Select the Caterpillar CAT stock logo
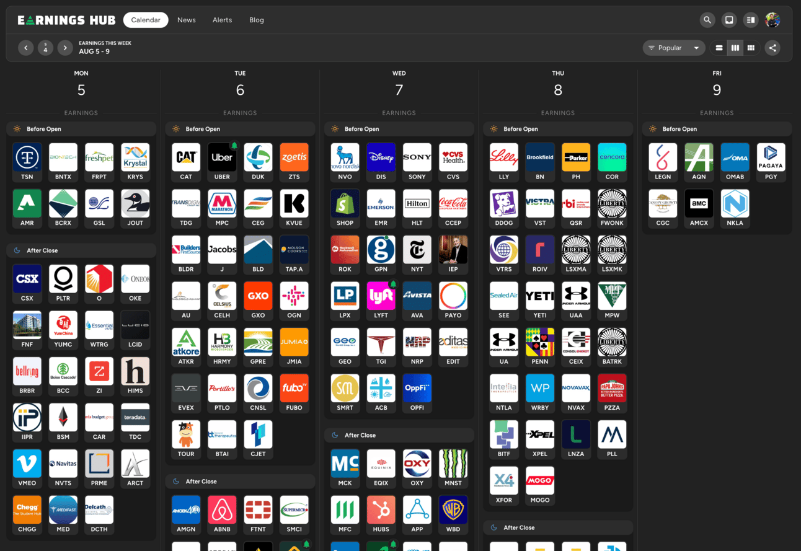801x551 pixels. [x=186, y=157]
